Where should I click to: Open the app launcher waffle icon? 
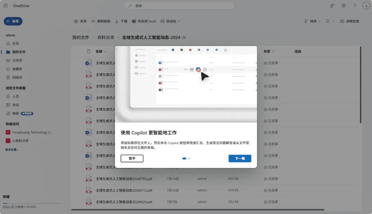tap(6, 6)
